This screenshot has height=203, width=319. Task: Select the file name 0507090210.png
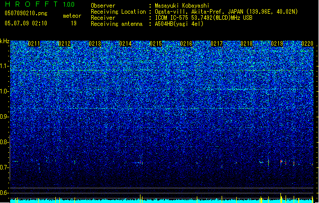(26, 13)
